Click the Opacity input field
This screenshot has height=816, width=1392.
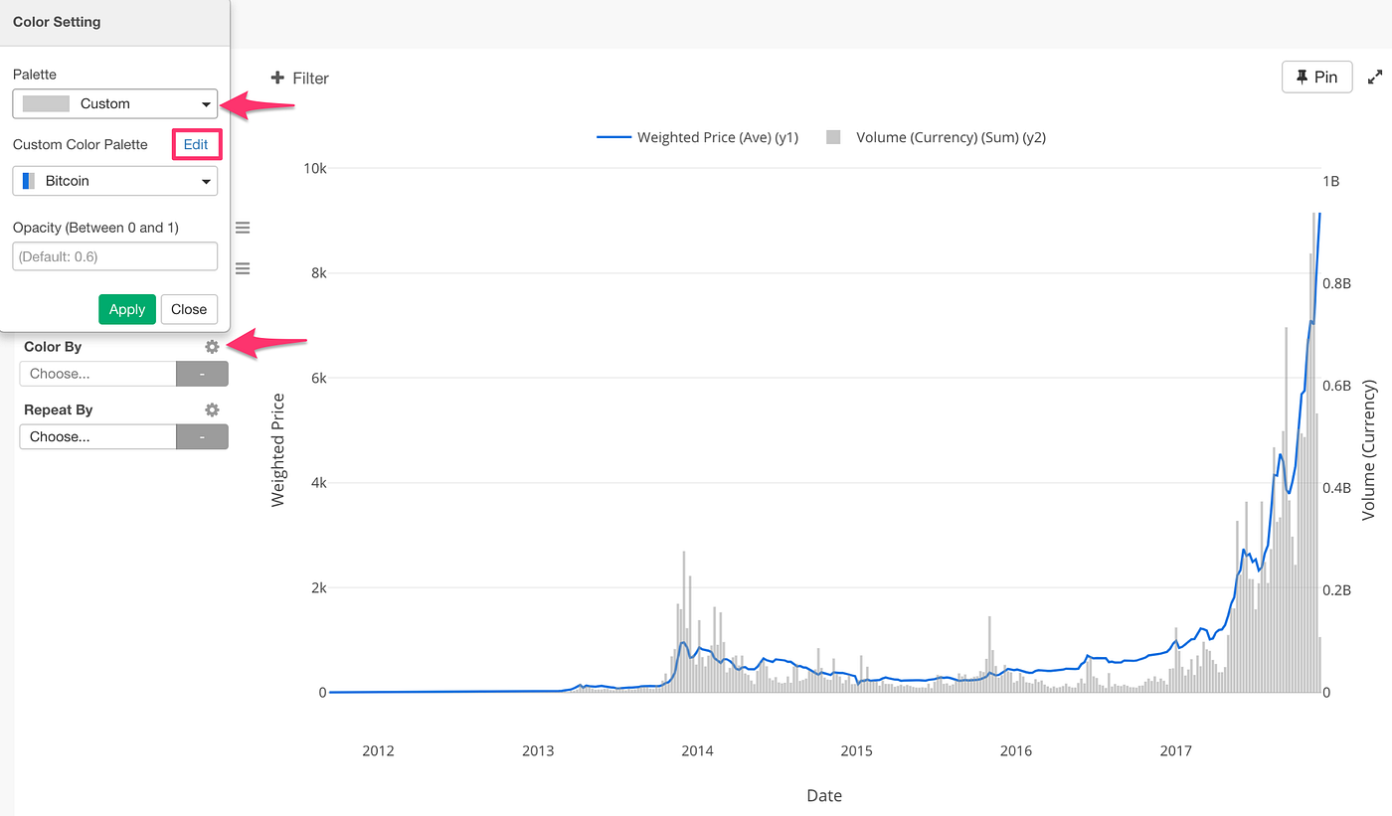coord(114,256)
